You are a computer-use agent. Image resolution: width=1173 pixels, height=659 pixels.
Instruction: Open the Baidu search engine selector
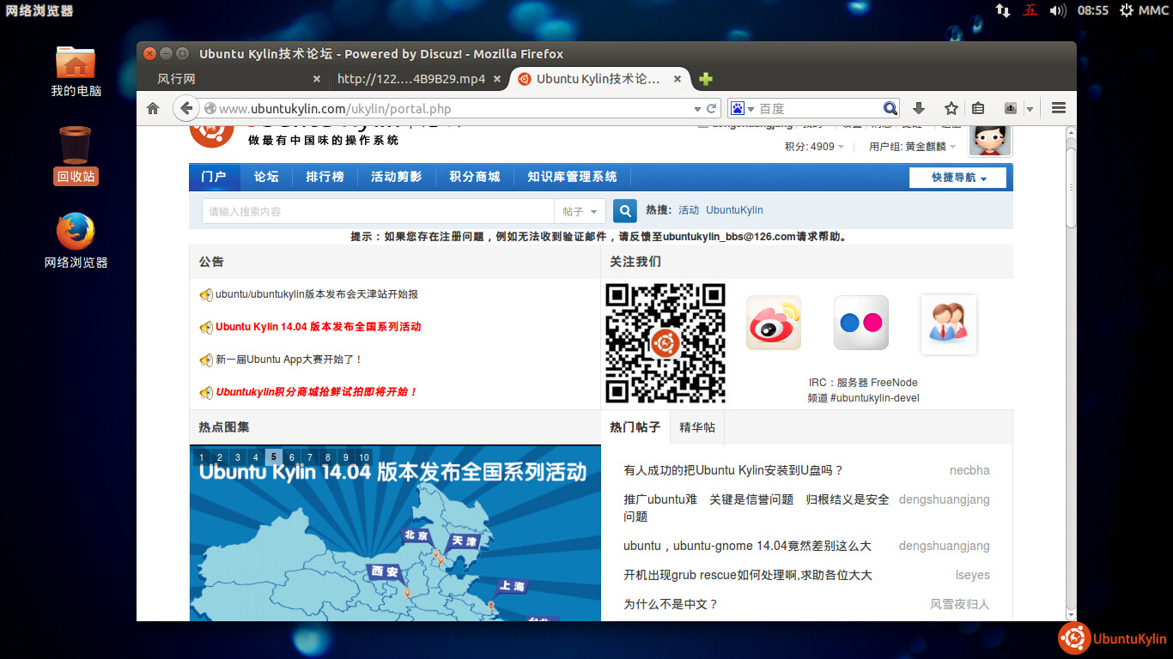click(x=741, y=109)
